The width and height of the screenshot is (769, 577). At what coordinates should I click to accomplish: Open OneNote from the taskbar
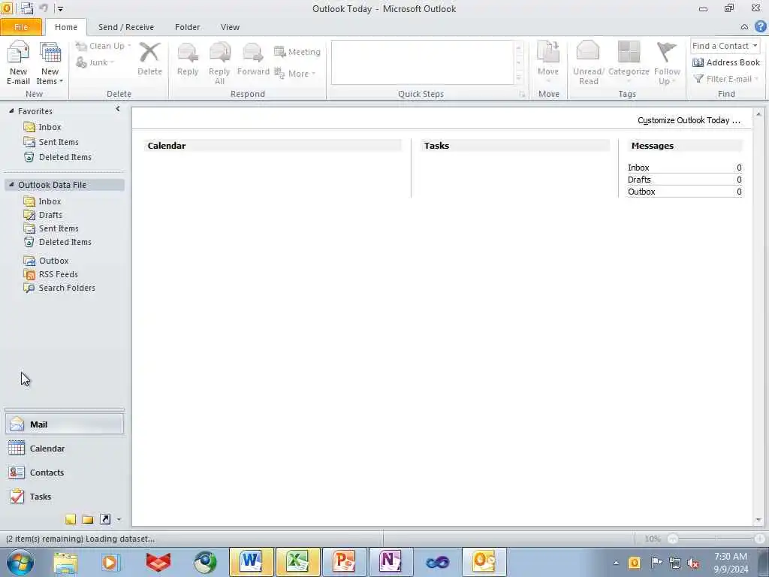pyautogui.click(x=391, y=561)
